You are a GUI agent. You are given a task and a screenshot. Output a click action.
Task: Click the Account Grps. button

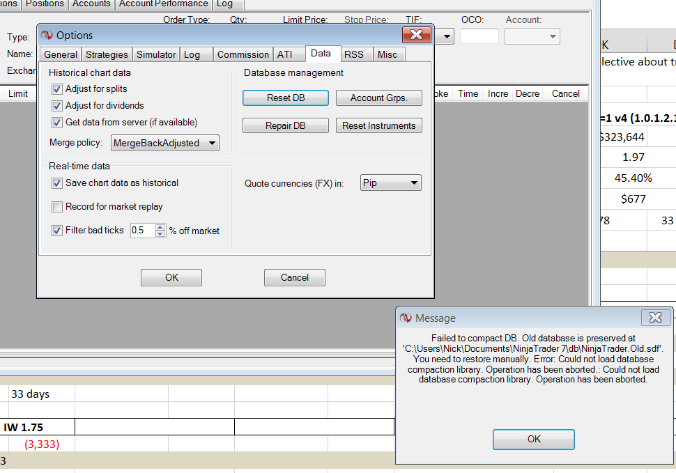(x=379, y=98)
